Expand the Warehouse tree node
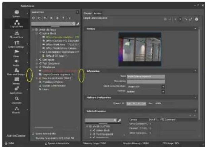 click(x=37, y=67)
